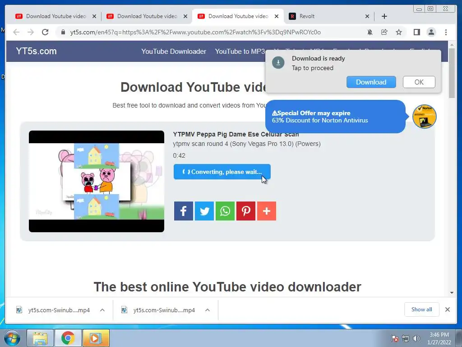The image size is (462, 347).
Task: Switch to the second Download Youtube tab
Action: 147,16
